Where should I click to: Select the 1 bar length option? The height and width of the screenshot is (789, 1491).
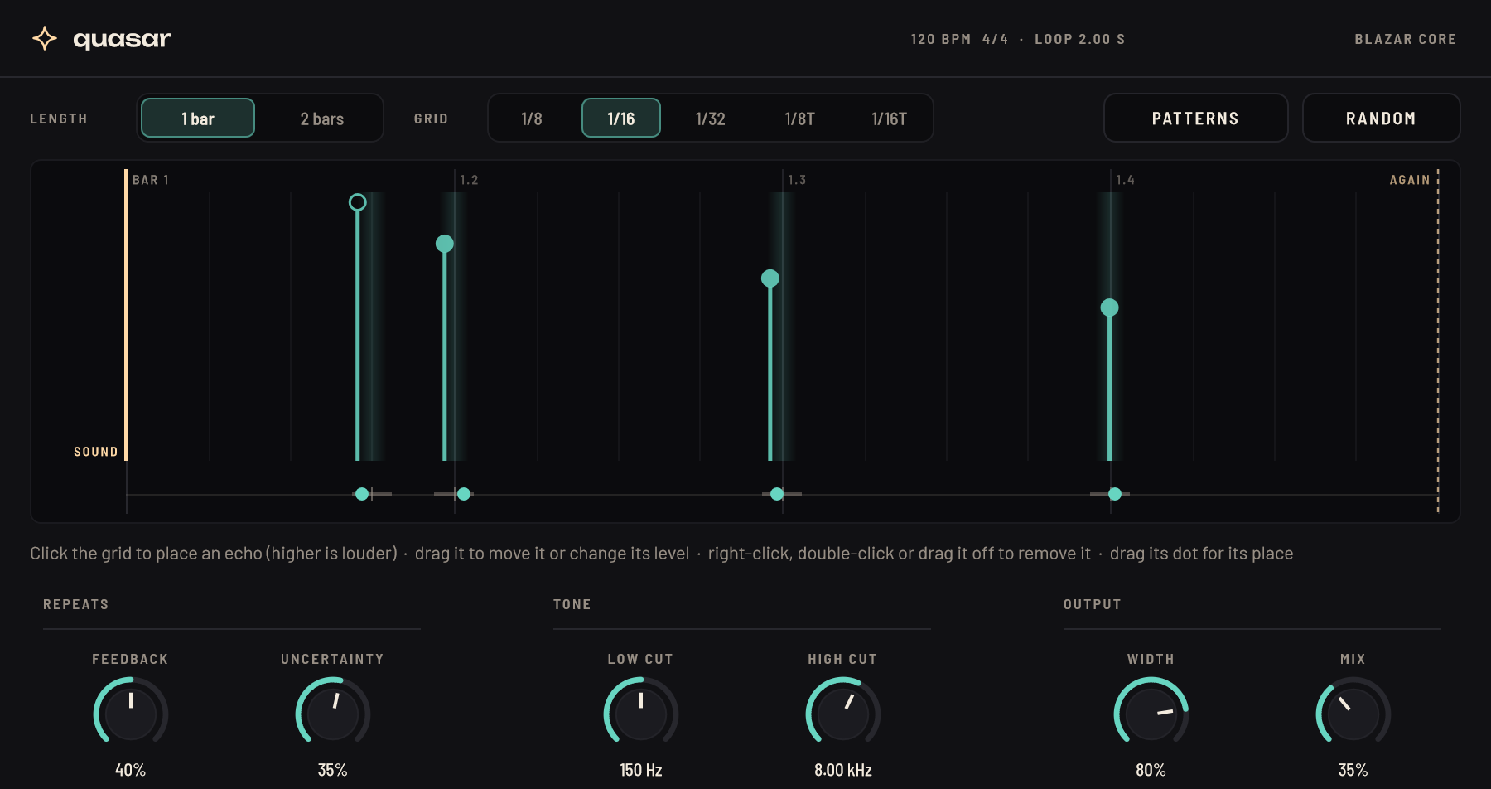tap(198, 118)
